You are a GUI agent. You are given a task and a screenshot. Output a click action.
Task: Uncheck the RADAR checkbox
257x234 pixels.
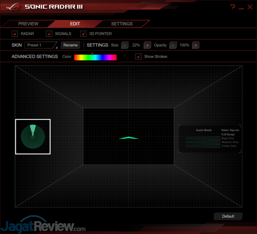(15, 34)
